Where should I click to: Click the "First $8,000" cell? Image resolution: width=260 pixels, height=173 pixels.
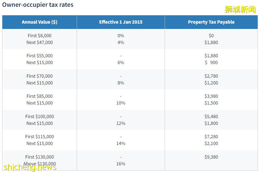pos(40,36)
